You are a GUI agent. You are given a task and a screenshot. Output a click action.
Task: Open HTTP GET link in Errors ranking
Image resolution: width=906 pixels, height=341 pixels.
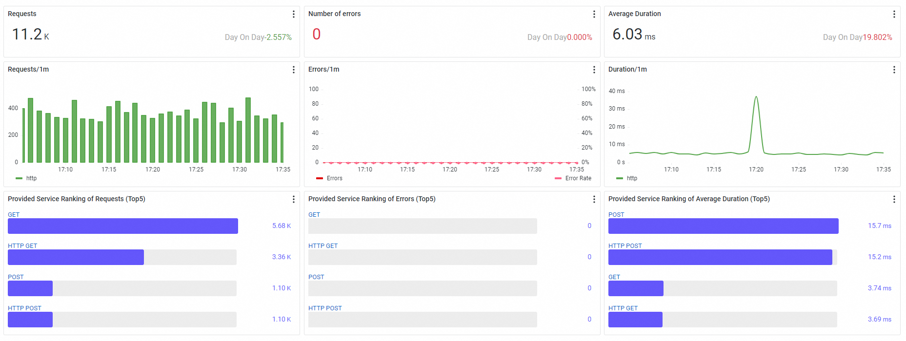[x=323, y=246]
